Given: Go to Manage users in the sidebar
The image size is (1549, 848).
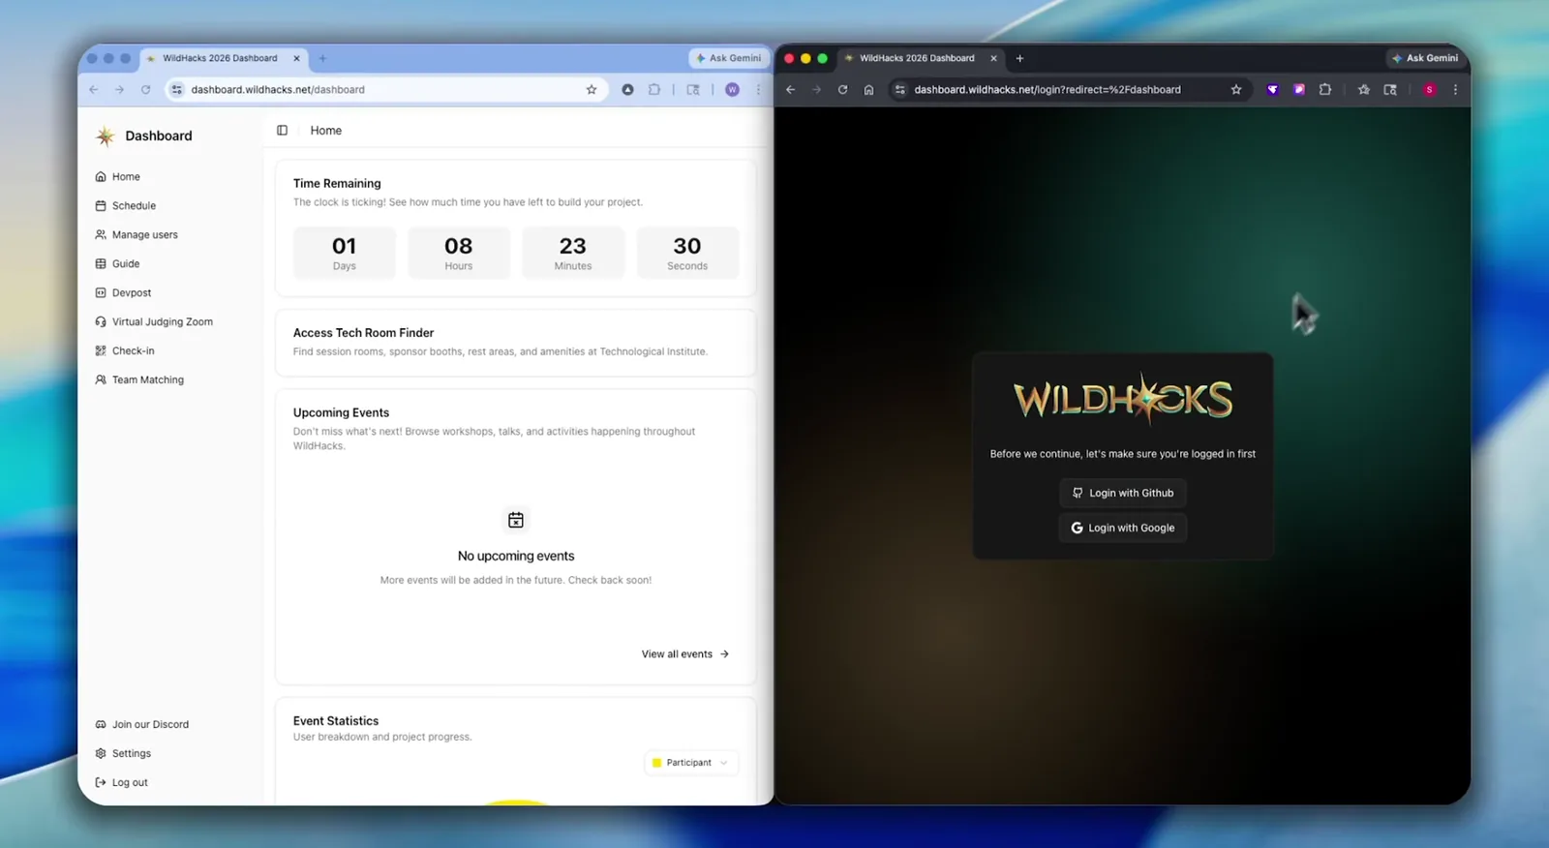Looking at the screenshot, I should tap(137, 234).
